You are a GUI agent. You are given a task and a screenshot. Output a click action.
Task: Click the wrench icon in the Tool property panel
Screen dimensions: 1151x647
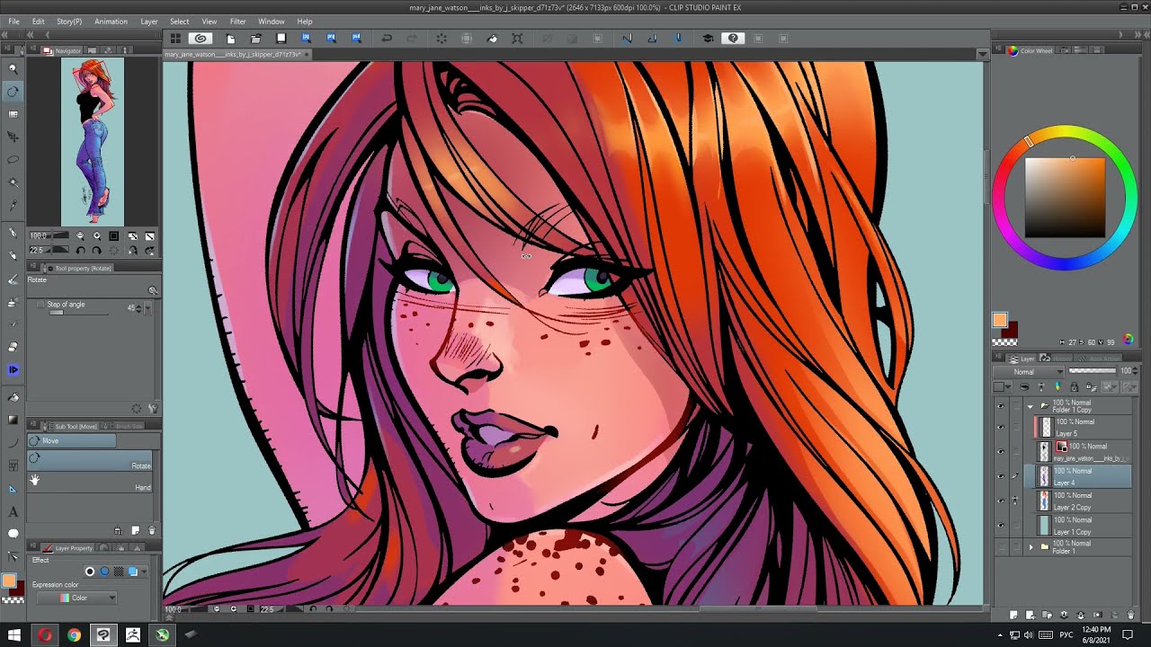(153, 408)
